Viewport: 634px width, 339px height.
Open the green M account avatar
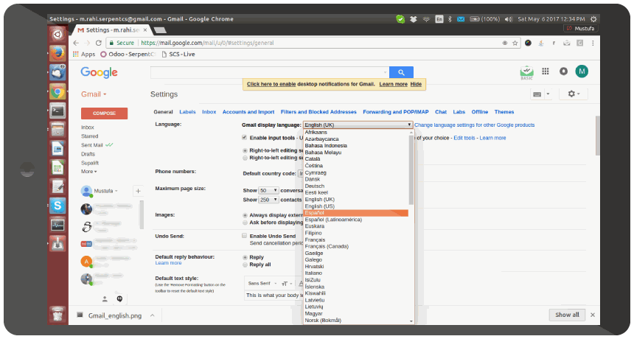[582, 71]
